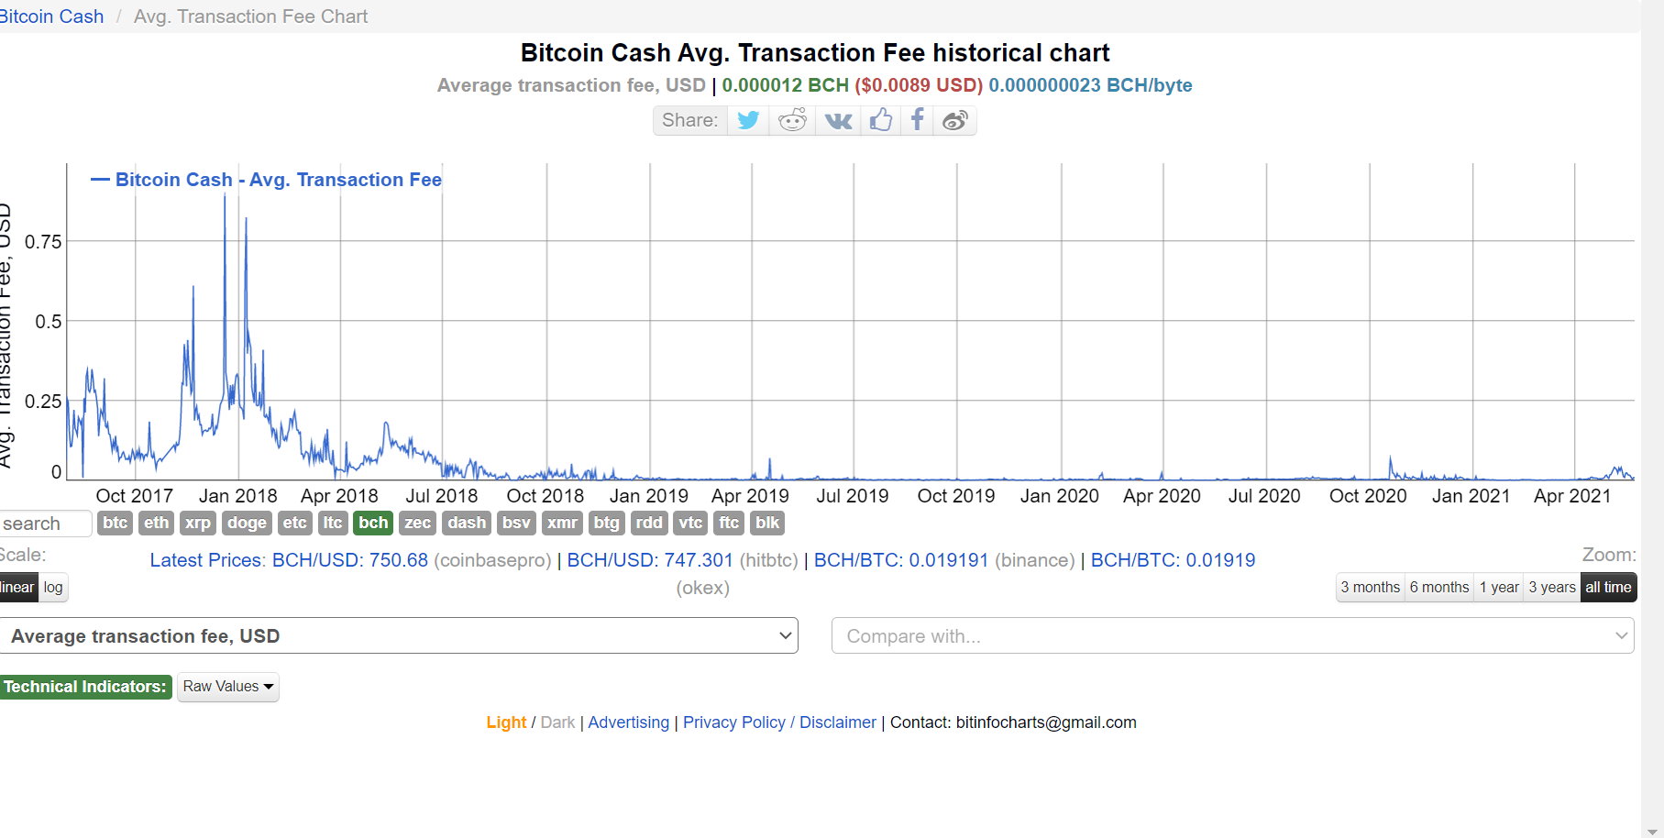This screenshot has width=1664, height=838.
Task: Select the doge coin tag
Action: pyautogui.click(x=247, y=523)
